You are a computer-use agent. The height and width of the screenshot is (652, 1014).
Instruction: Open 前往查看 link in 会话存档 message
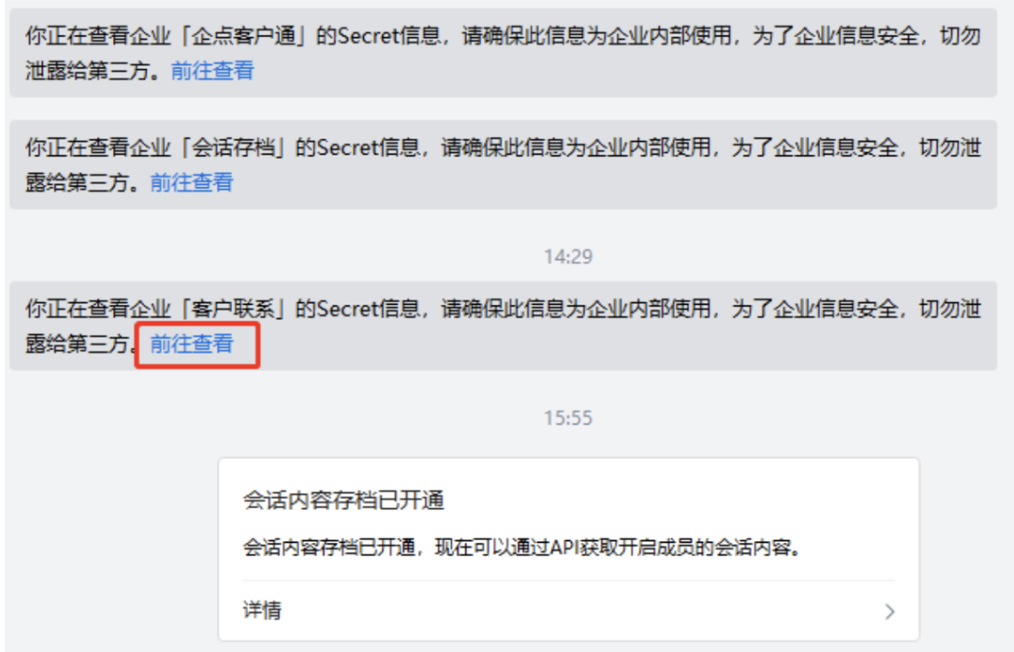coord(192,183)
